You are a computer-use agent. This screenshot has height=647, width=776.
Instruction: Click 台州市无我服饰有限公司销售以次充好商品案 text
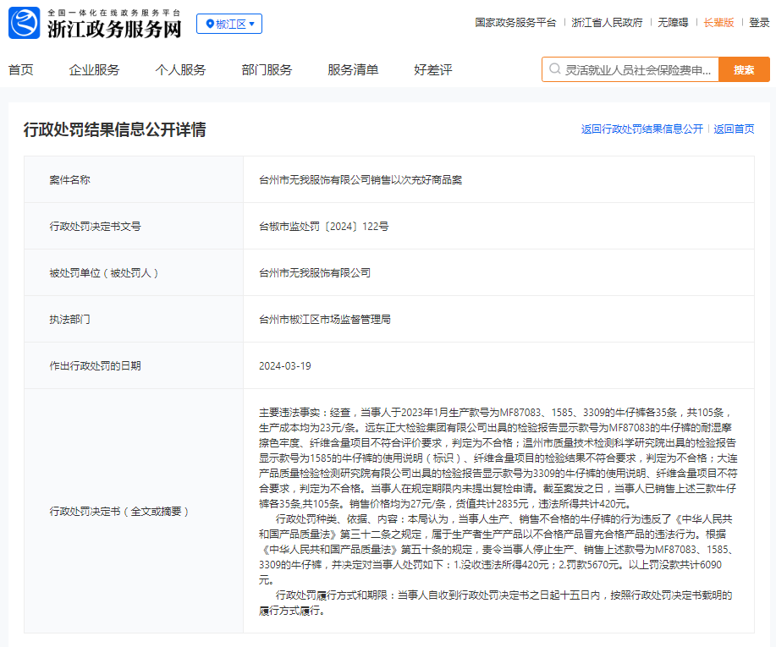(360, 180)
